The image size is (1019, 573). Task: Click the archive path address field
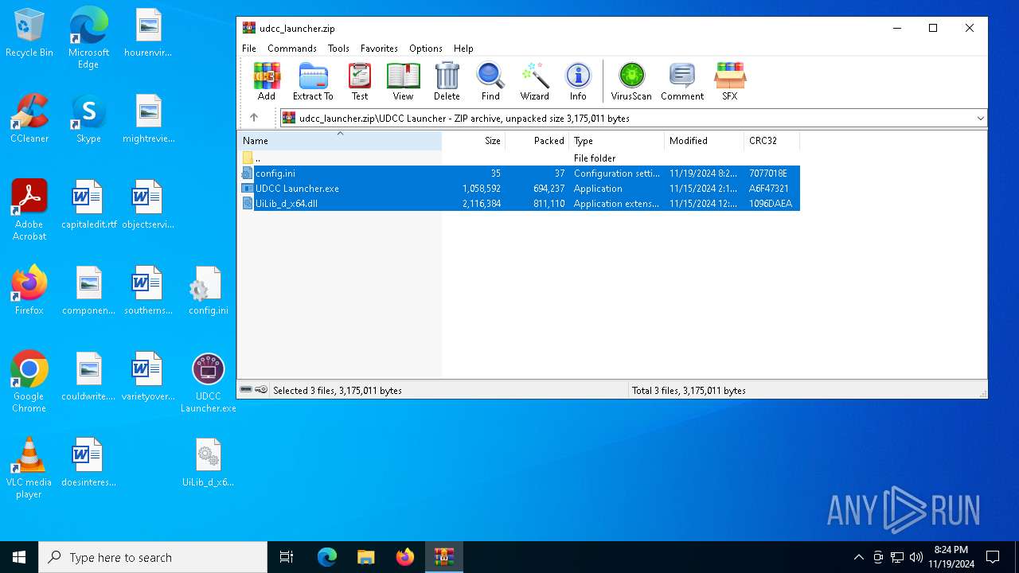click(627, 118)
